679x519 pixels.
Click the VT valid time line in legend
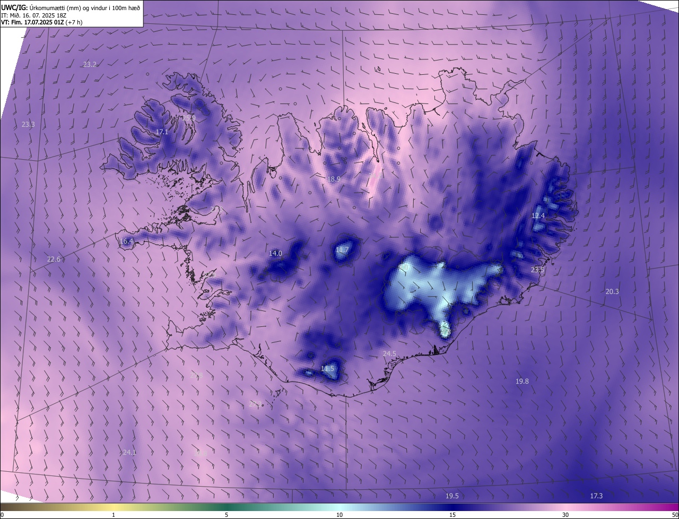pyautogui.click(x=41, y=22)
